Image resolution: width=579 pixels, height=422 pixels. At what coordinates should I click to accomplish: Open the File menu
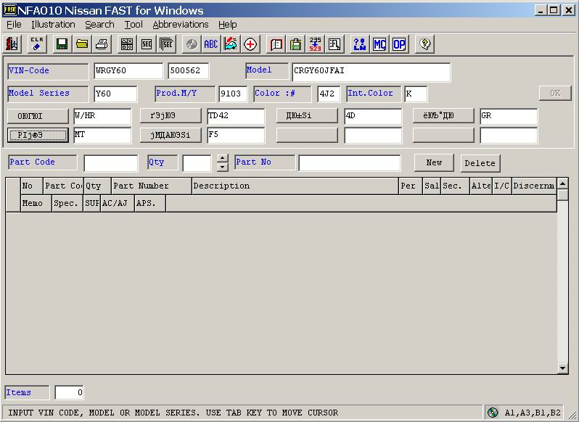[14, 25]
